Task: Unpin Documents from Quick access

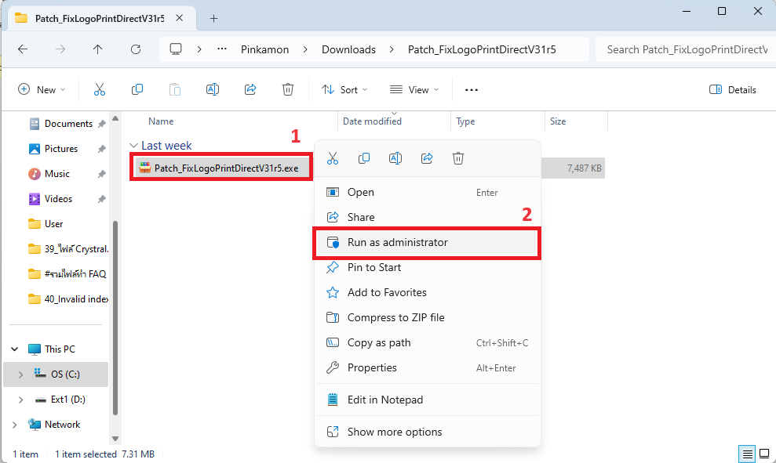Action: click(101, 124)
